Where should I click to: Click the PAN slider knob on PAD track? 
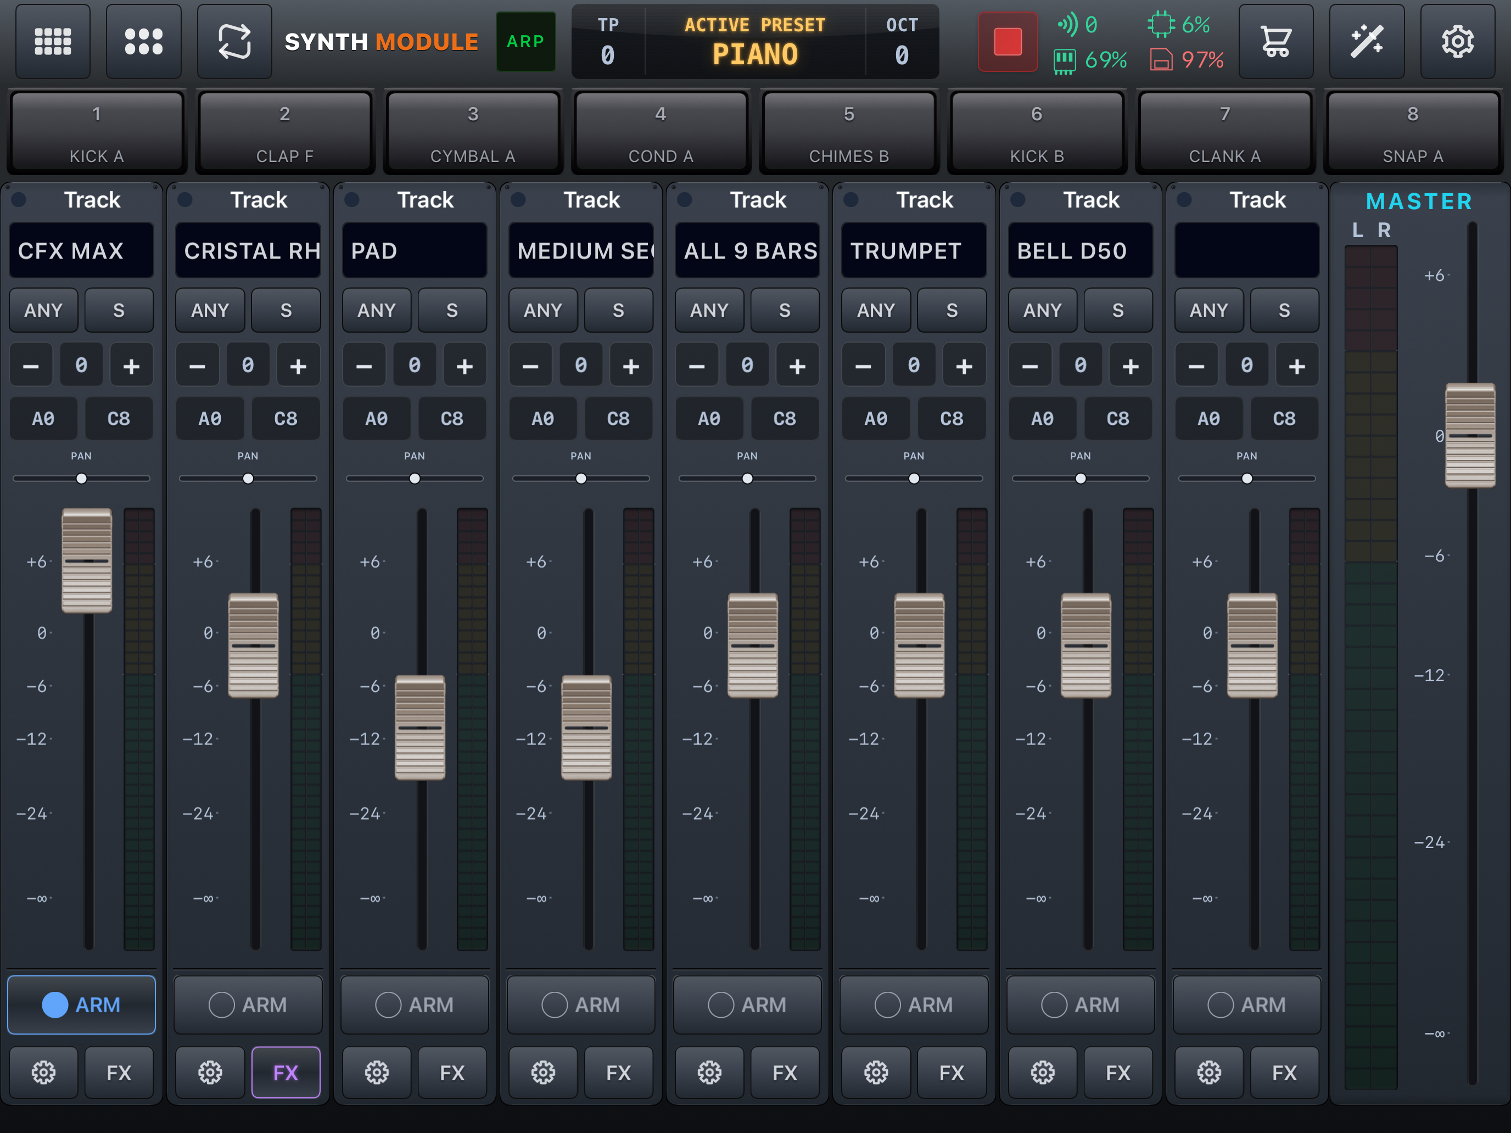click(x=415, y=479)
